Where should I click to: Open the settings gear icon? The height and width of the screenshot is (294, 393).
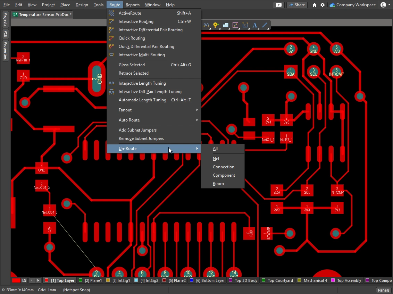click(323, 5)
